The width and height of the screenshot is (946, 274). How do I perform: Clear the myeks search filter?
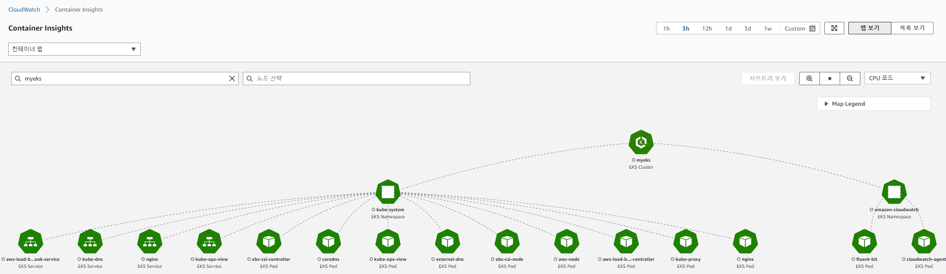click(x=232, y=79)
